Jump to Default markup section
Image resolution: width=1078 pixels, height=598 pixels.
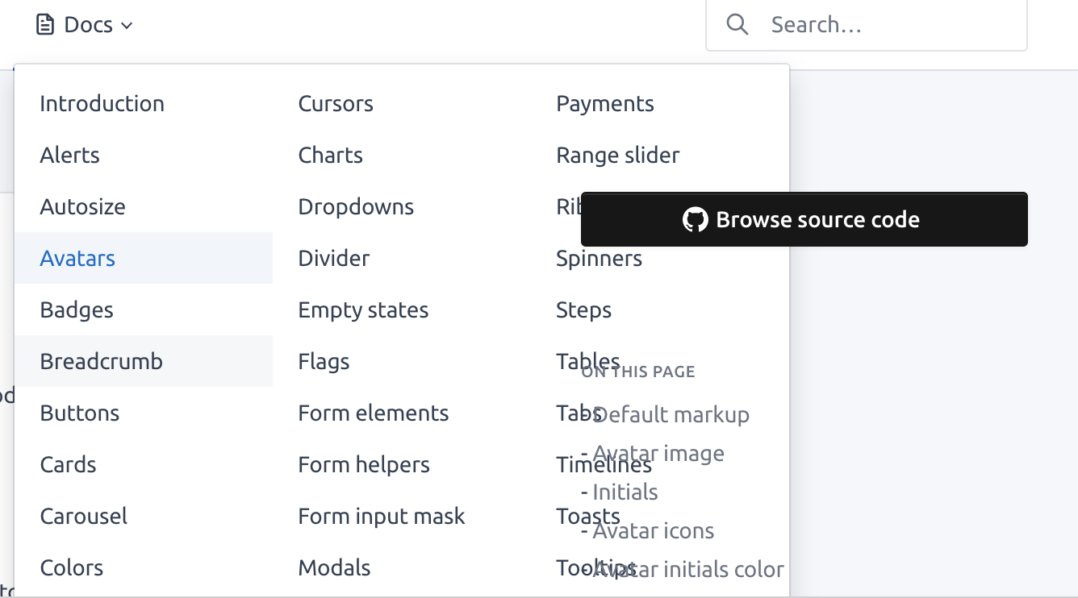coord(671,414)
